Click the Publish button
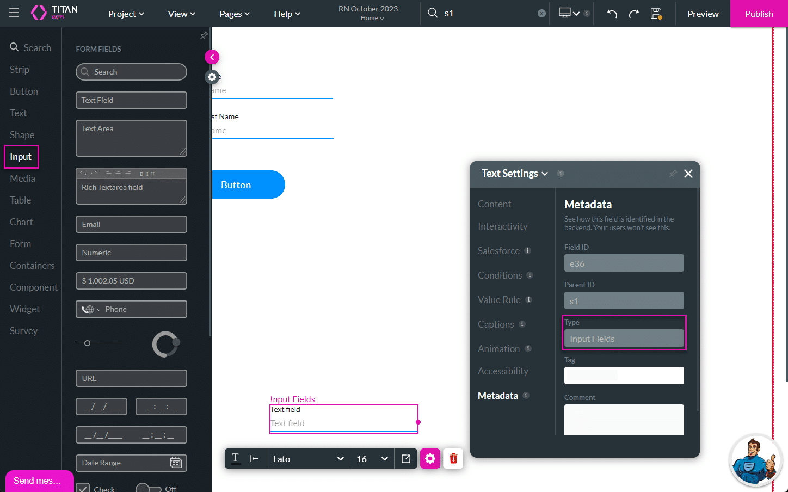The width and height of the screenshot is (788, 492). click(x=759, y=14)
